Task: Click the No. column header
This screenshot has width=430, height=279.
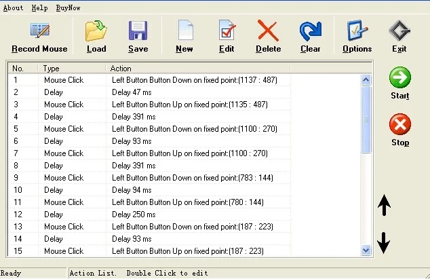Action: click(23, 69)
